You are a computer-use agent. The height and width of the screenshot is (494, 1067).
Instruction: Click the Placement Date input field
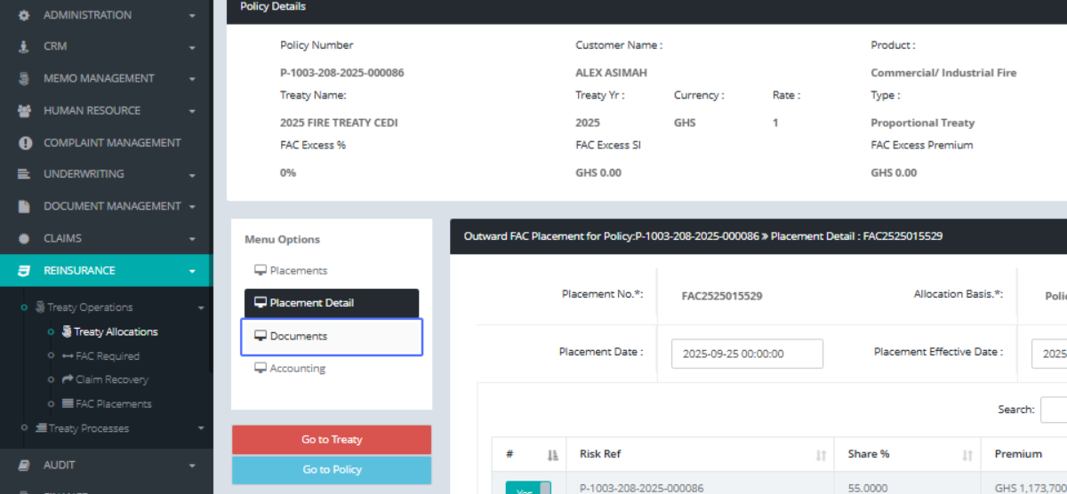click(x=747, y=354)
